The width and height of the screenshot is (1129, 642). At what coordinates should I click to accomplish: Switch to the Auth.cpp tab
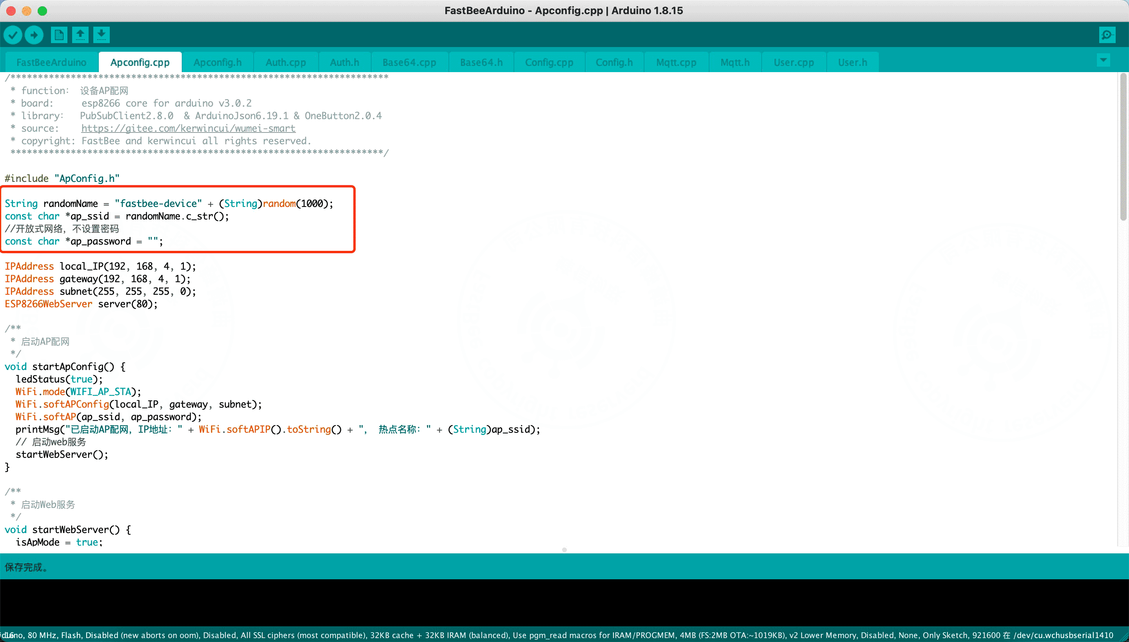pos(286,63)
